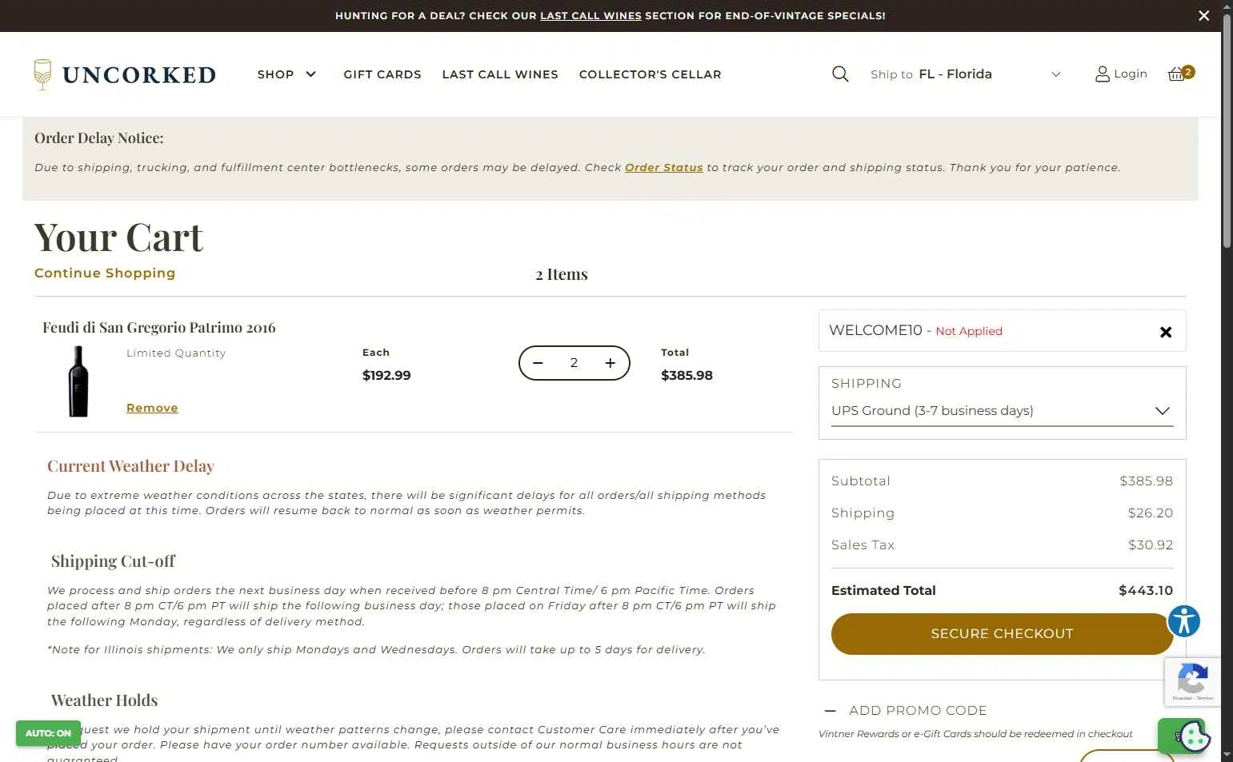Click Last Call Wines banner link
The width and height of the screenshot is (1233, 762).
pyautogui.click(x=590, y=16)
